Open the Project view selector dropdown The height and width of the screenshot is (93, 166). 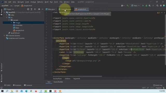pos(9,9)
